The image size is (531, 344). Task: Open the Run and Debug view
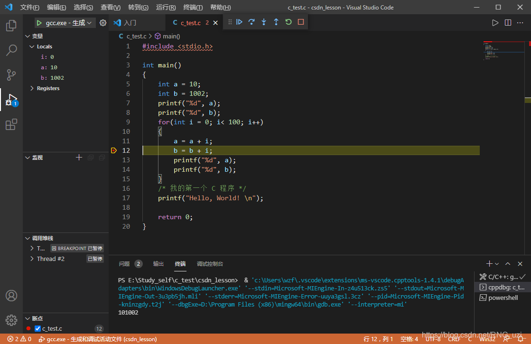[11, 100]
